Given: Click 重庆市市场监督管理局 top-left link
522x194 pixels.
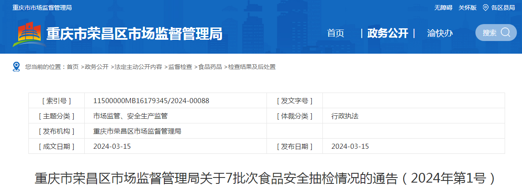Looking at the screenshot, I should click(42, 8).
